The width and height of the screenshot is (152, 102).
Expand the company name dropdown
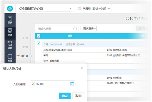[x=70, y=9]
